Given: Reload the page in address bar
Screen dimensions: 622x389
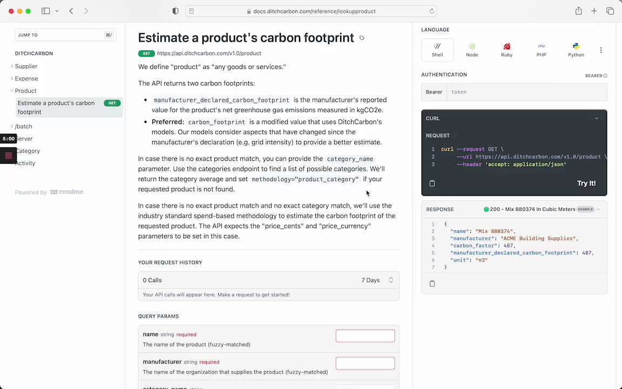Looking at the screenshot, I should coord(431,11).
